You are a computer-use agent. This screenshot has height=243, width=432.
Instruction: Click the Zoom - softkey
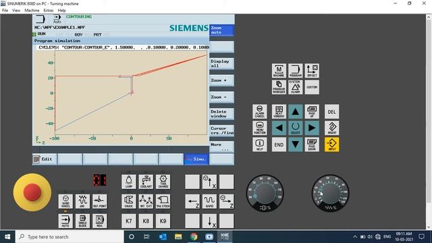click(222, 97)
